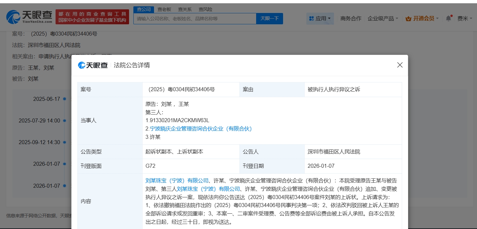This screenshot has height=229, width=477.
Task: Click the red 国家中小企业发展子基金 banner
Action: [92, 17]
